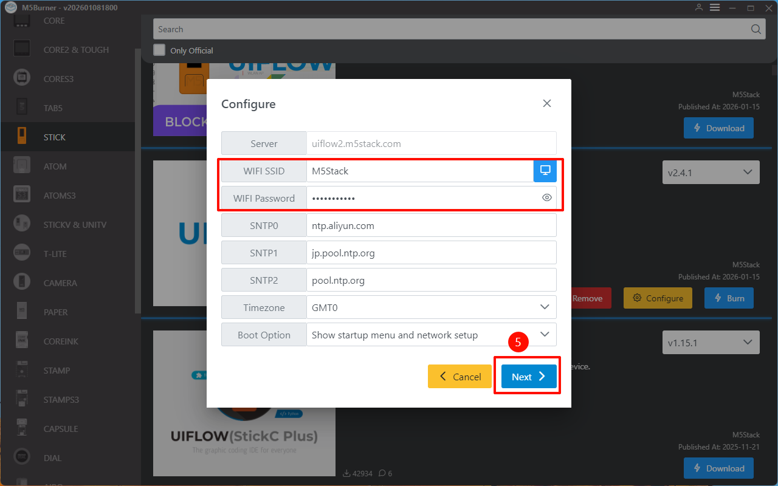The height and width of the screenshot is (486, 778).
Task: Select the CAMERA device icon in sidebar
Action: pos(22,282)
